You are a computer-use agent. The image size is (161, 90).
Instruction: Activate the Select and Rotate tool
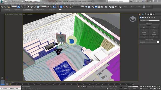tap(35, 7)
